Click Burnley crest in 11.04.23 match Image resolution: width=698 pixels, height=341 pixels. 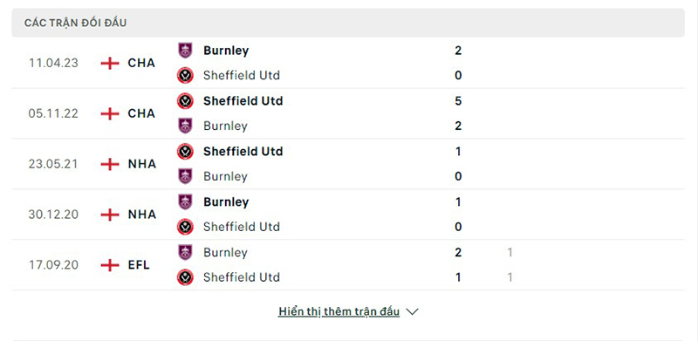[185, 51]
